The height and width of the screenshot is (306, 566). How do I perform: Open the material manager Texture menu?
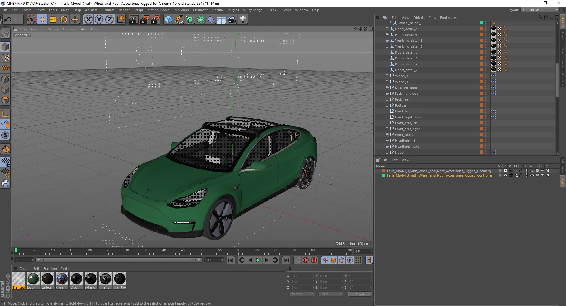point(66,269)
